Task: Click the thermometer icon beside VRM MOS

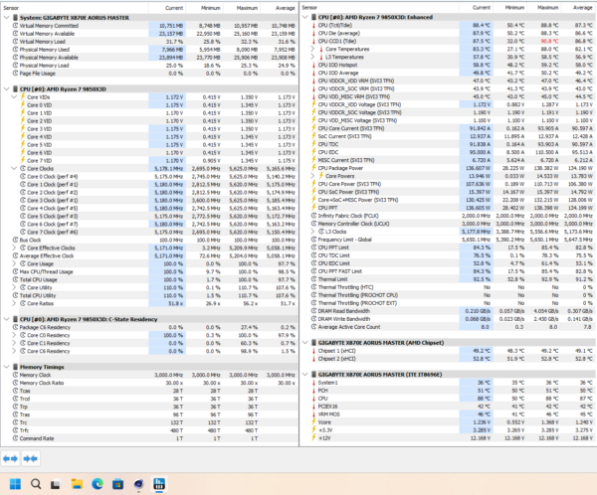Action: [313, 413]
